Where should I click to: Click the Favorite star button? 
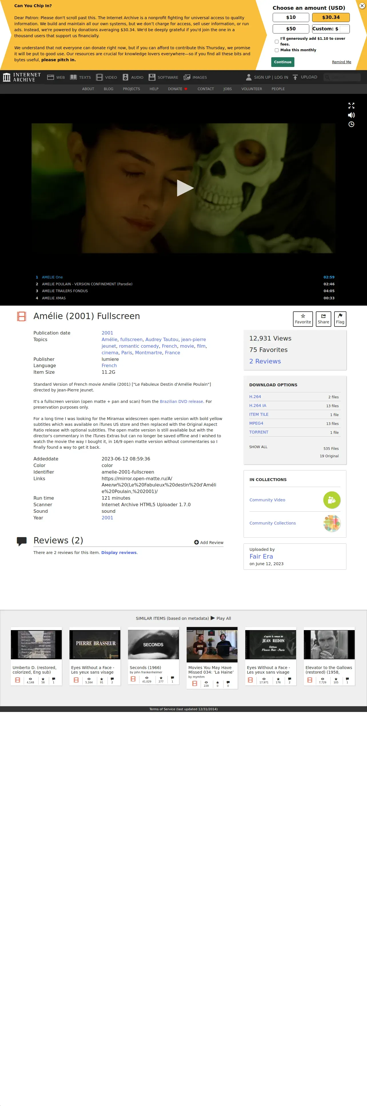click(303, 319)
